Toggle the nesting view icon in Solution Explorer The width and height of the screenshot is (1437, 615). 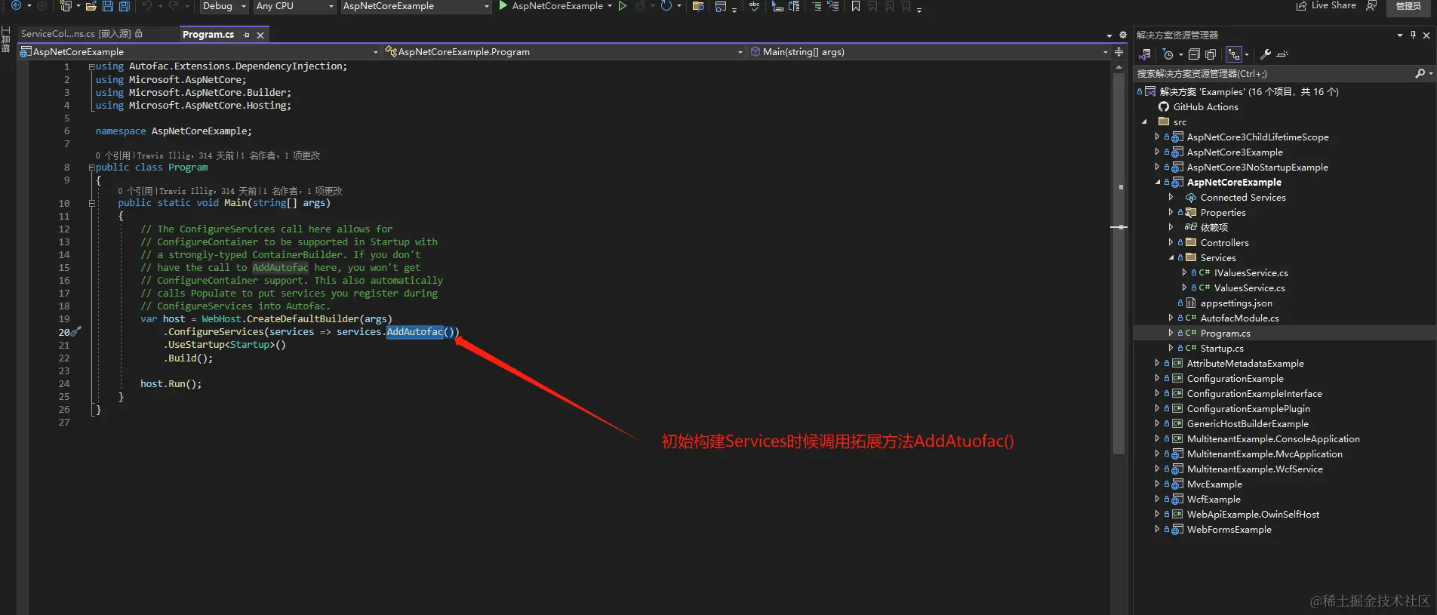1234,54
